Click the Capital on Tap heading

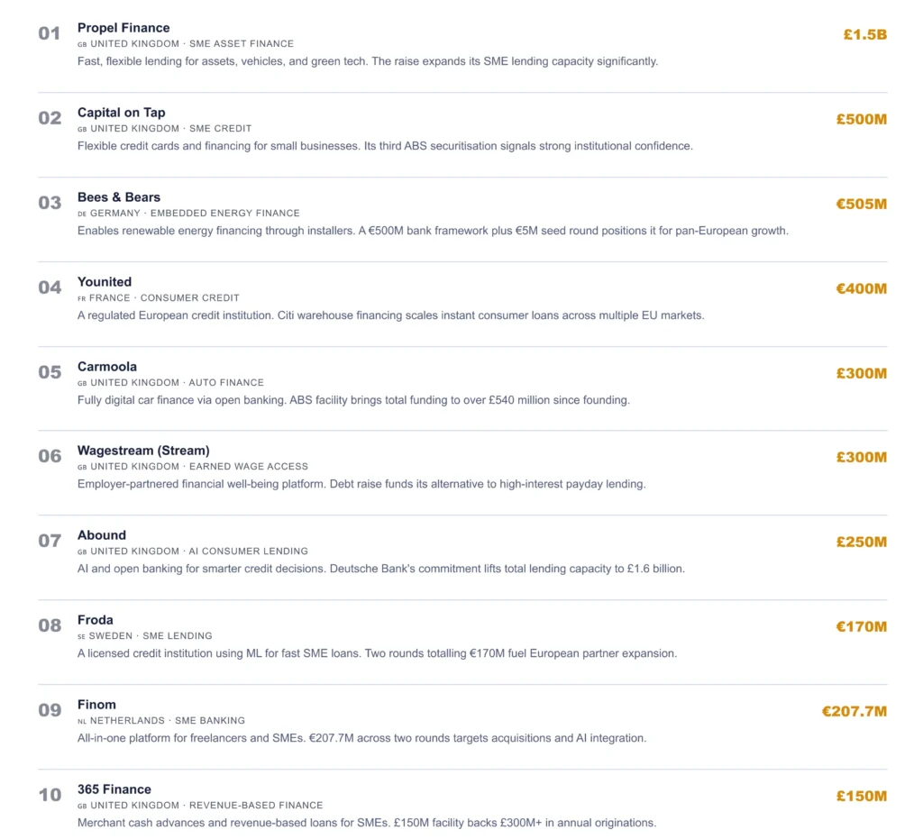121,113
